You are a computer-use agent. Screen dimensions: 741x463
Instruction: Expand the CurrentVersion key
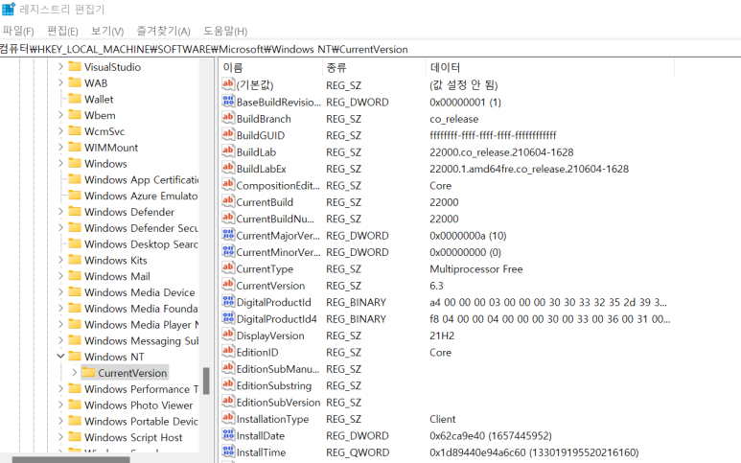pos(74,372)
